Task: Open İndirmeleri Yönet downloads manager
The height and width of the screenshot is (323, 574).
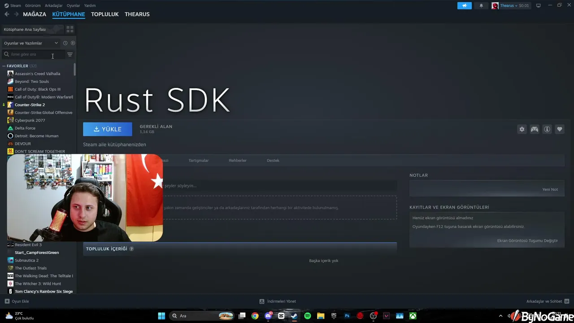Action: [278, 301]
